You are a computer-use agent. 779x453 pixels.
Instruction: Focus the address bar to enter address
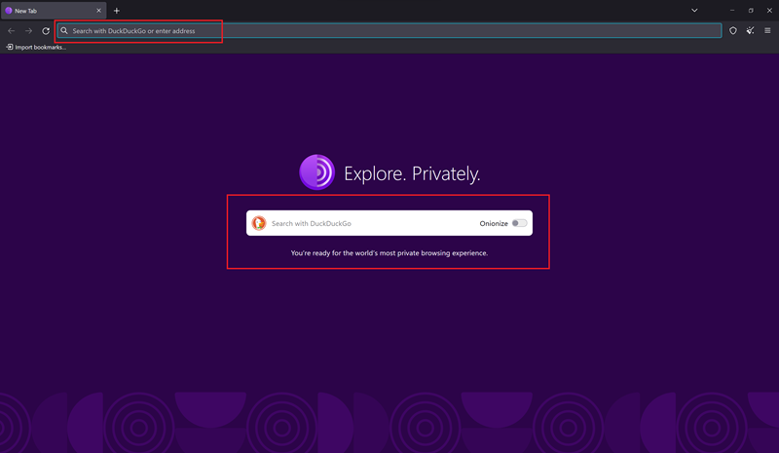[x=389, y=31]
